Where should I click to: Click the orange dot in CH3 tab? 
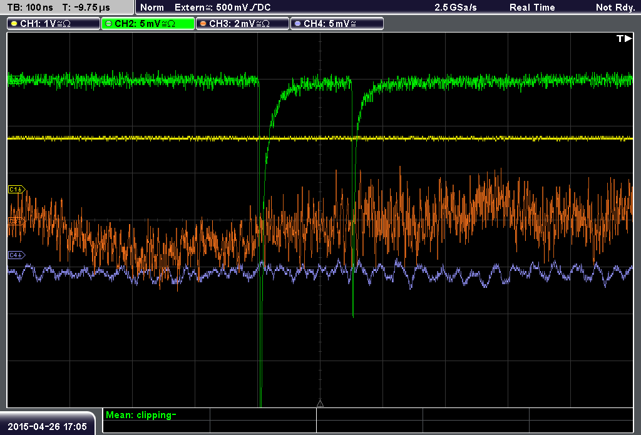[203, 24]
